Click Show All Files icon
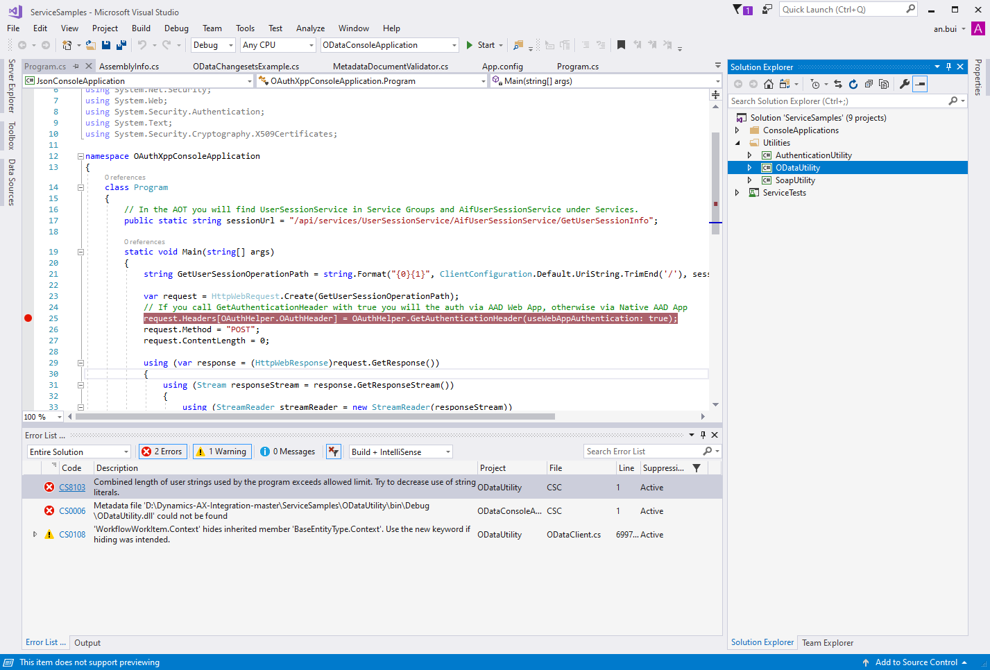 (884, 84)
